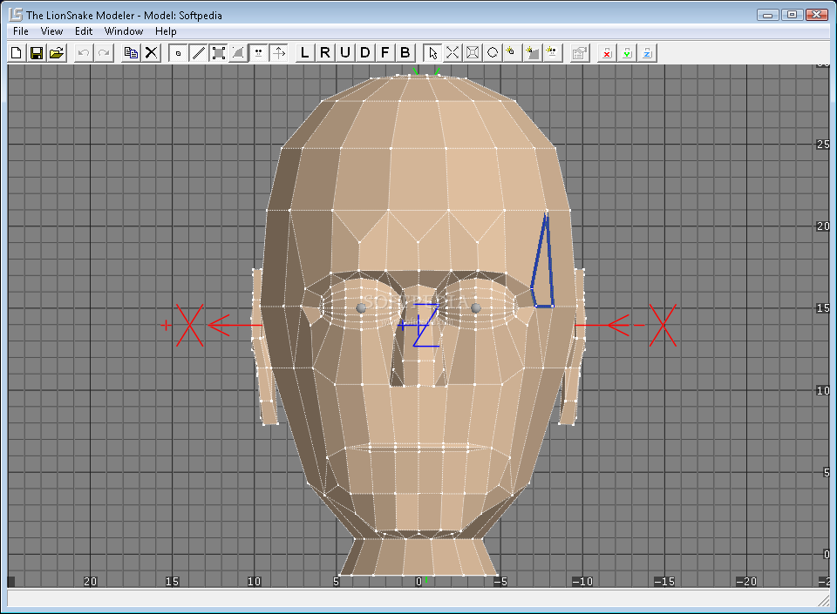Switch to Back view with B button
The height and width of the screenshot is (614, 837).
[405, 53]
